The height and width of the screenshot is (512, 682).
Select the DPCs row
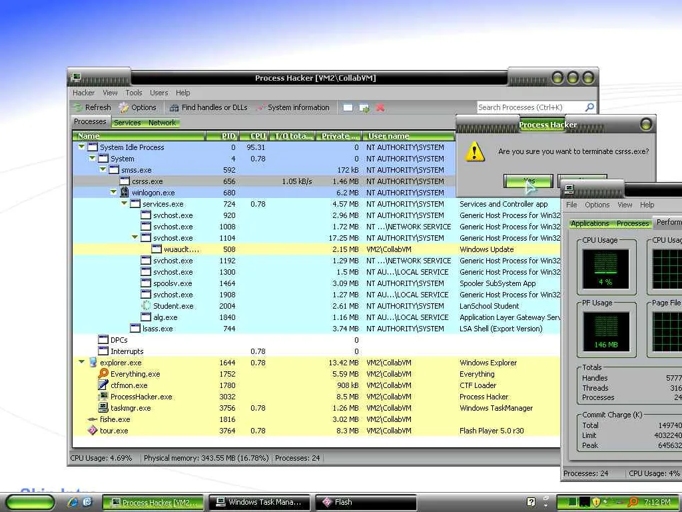pyautogui.click(x=316, y=339)
